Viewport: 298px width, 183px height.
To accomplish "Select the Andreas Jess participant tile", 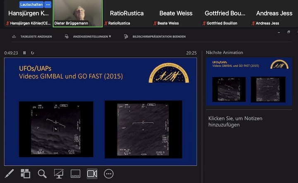I will point(273,14).
